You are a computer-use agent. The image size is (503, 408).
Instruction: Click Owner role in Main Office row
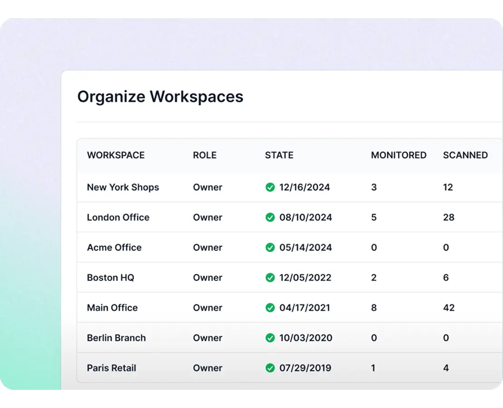point(208,308)
